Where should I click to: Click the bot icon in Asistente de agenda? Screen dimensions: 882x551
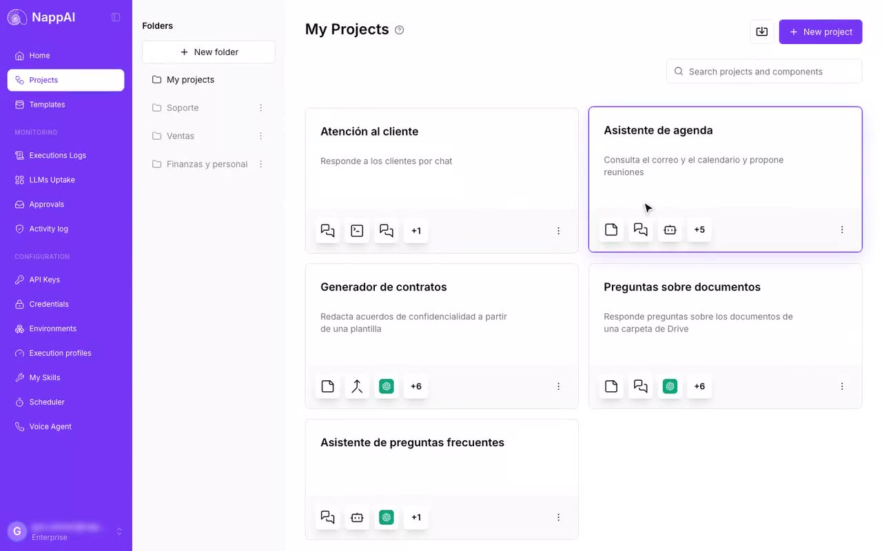(x=670, y=229)
